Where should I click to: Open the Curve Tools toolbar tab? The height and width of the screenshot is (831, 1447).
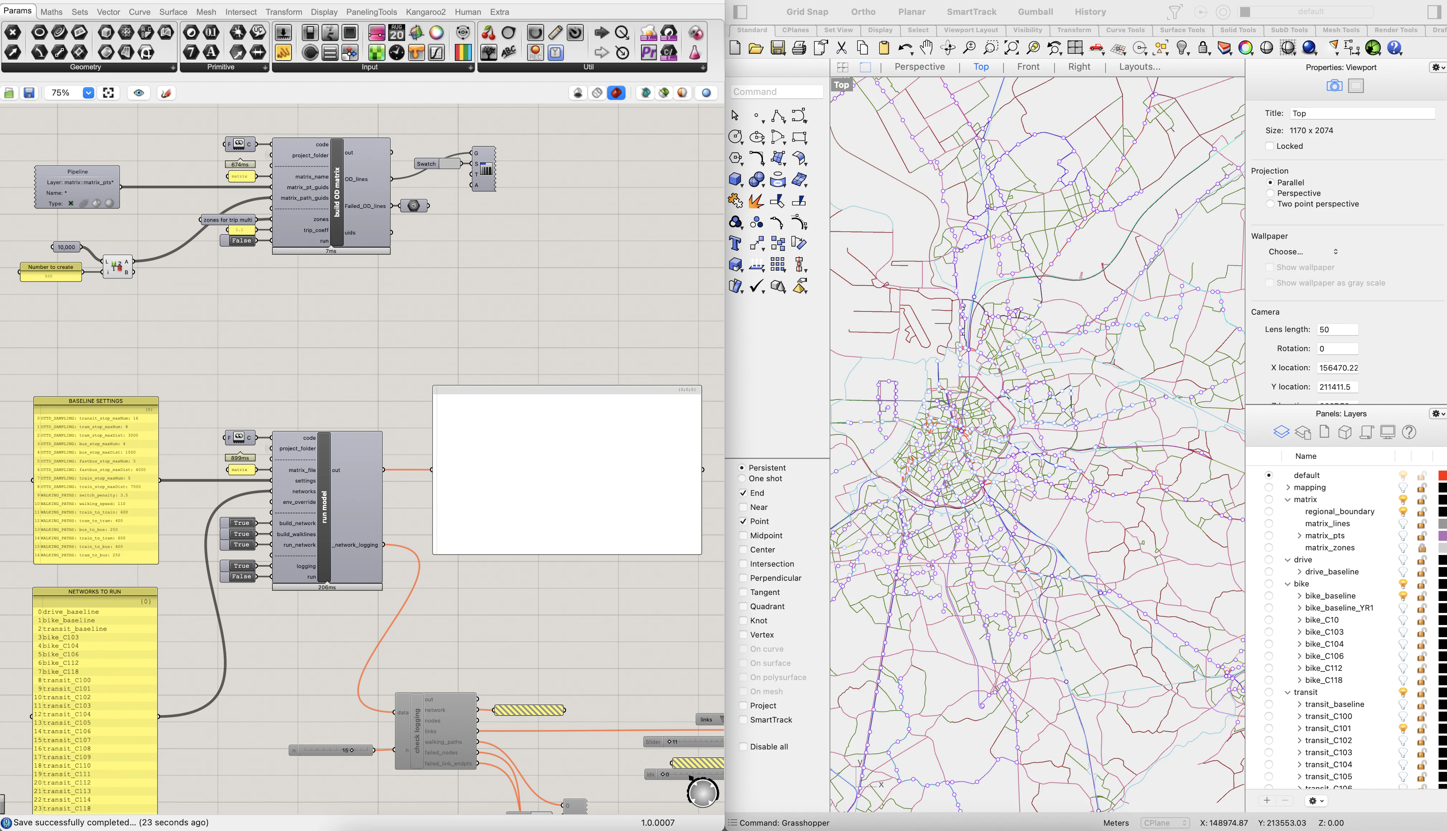1125,30
